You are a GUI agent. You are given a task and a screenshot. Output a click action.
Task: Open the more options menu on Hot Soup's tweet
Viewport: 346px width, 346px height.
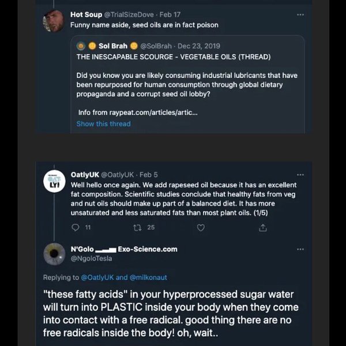300,14
